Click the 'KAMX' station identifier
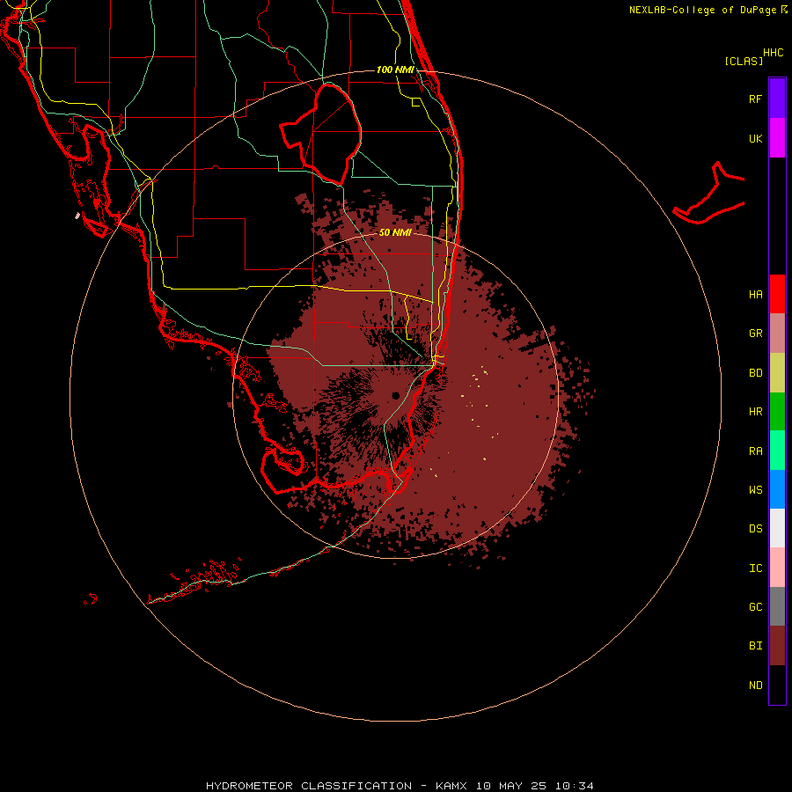792x792 pixels. tap(451, 786)
